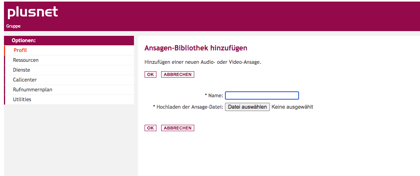420x176 pixels.
Task: Click the Hinzufügen einer neuen Ansage description
Action: point(203,62)
